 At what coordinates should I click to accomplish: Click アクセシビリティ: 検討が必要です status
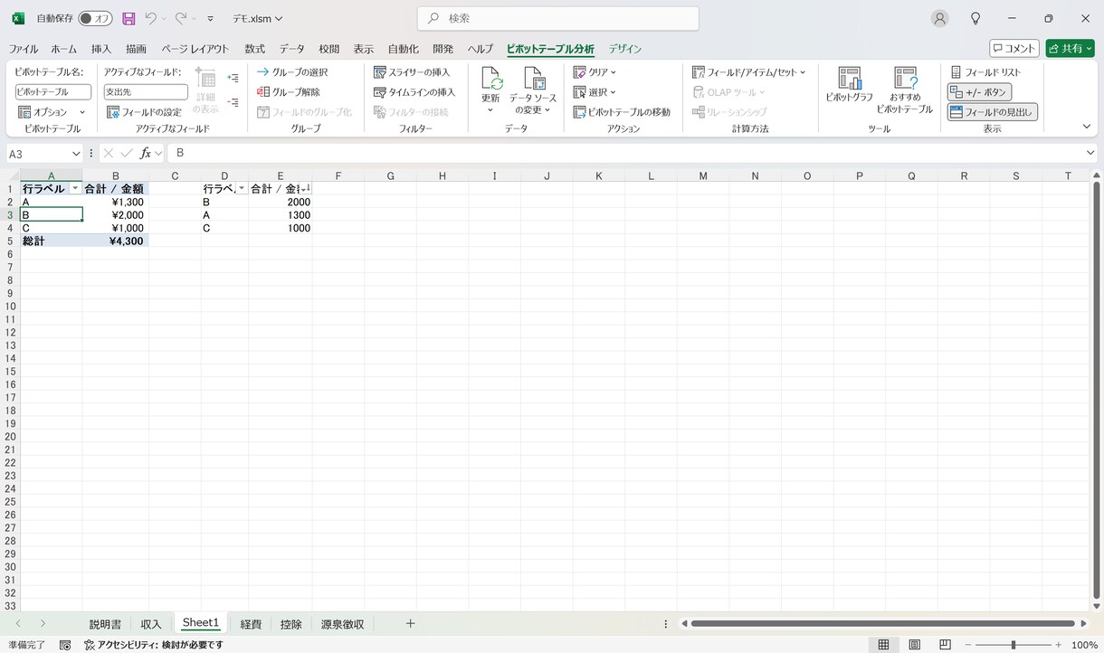click(154, 645)
